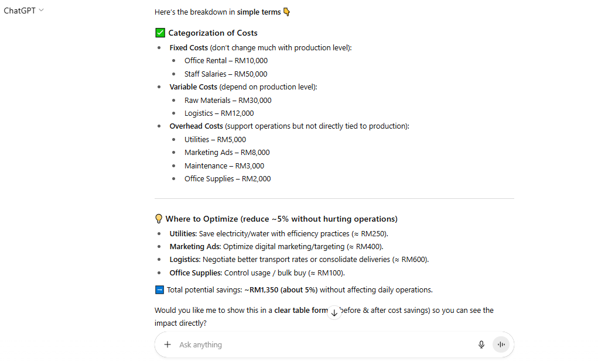Expand the ChatGPT model selector dropdown
Screen dimensions: 598x362
coord(40,10)
